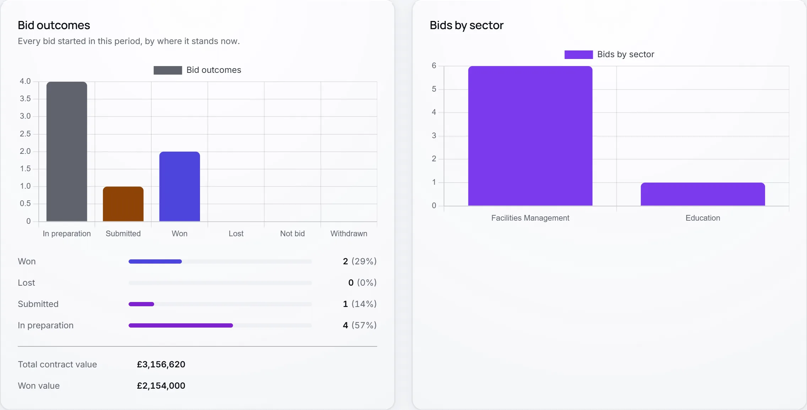Viewport: 807px width, 410px height.
Task: Click the 'Bids by sector' legend text
Action: pyautogui.click(x=626, y=54)
